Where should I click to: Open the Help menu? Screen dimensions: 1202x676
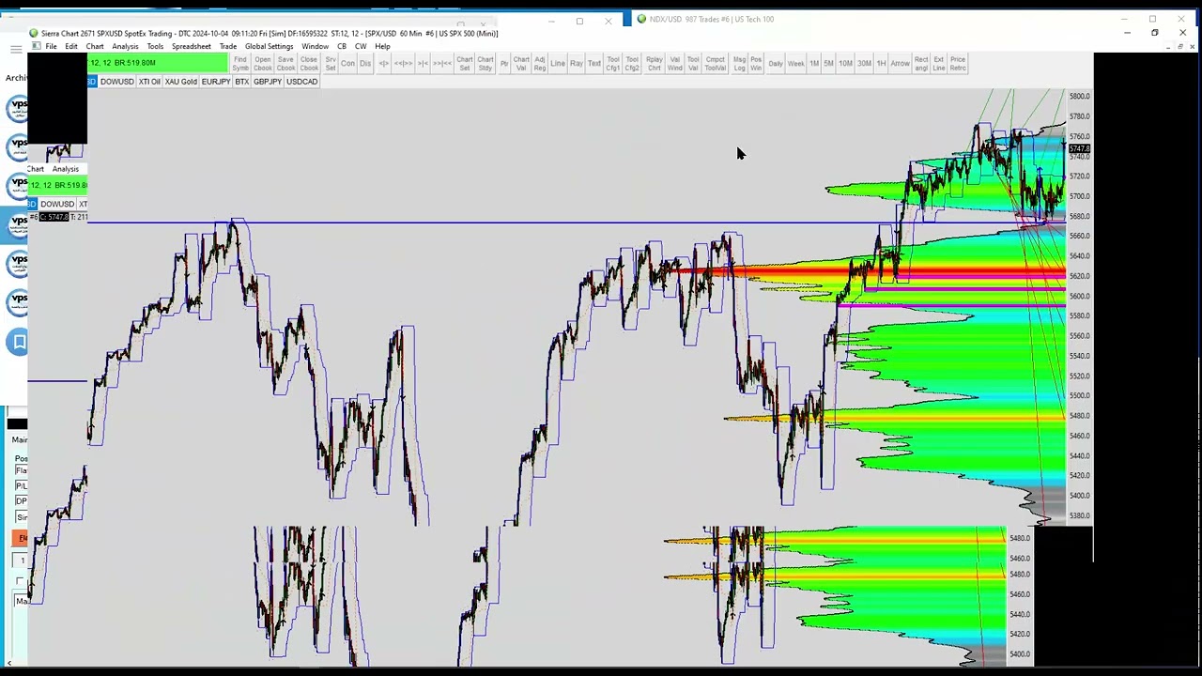(382, 46)
